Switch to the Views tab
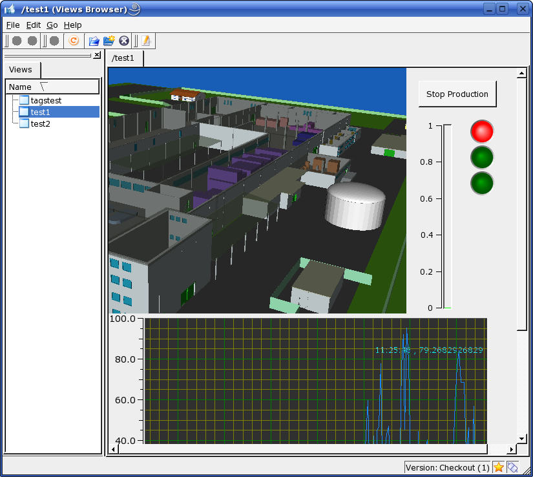533x477 pixels. tap(21, 70)
